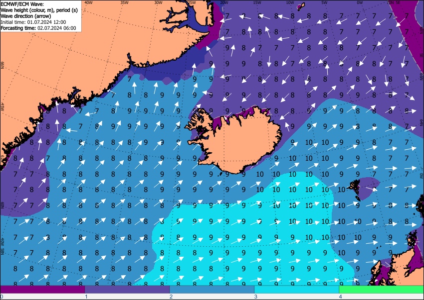Click the dark purple 0–1 m colour bar segment
Viewport: 424px width, 300px height.
tap(42, 290)
